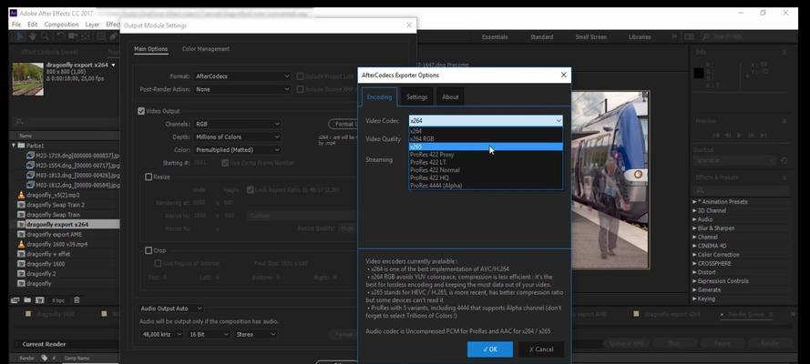Create new folder in Project panel

[x=26, y=300]
